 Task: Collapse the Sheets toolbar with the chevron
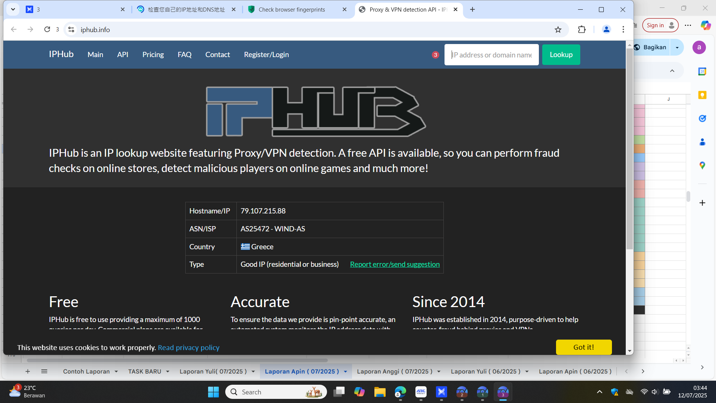(672, 71)
